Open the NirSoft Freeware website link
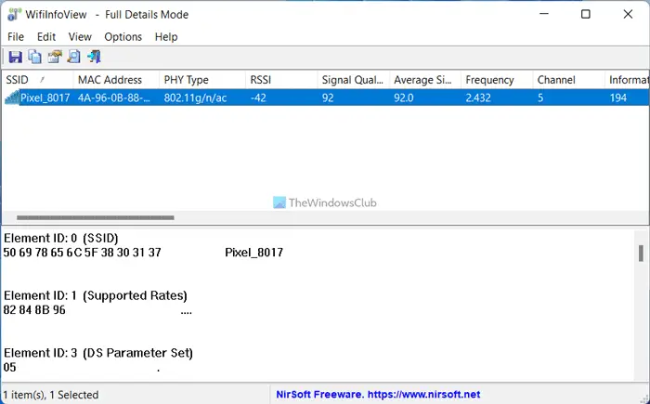Screen dimensions: 650x404 pos(378,395)
